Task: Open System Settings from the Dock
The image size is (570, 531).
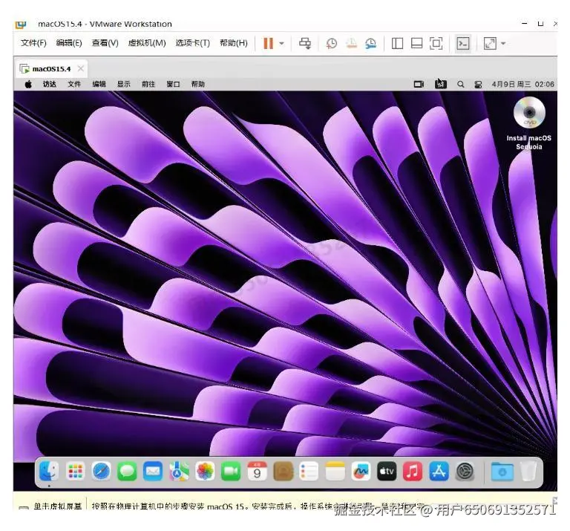Action: click(465, 471)
